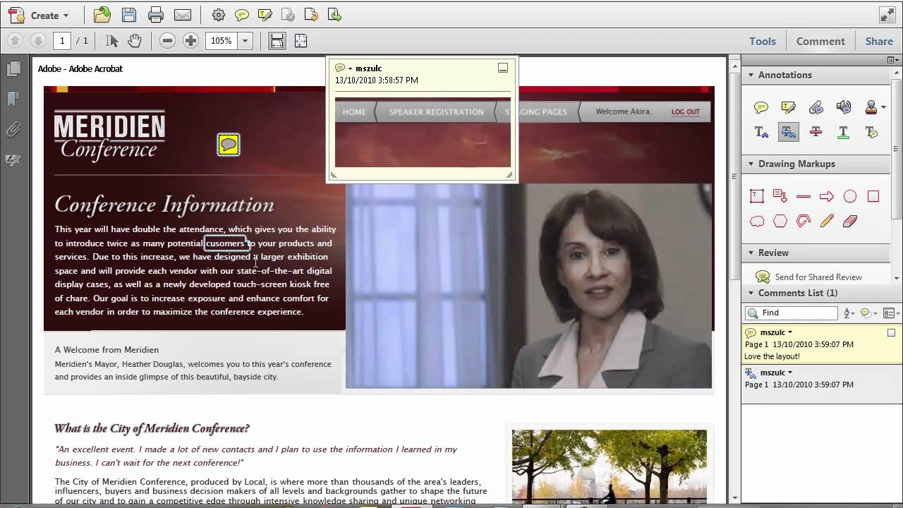Viewport: 903px width, 508px height.
Task: Select the Text Box drawing tool
Action: click(757, 196)
